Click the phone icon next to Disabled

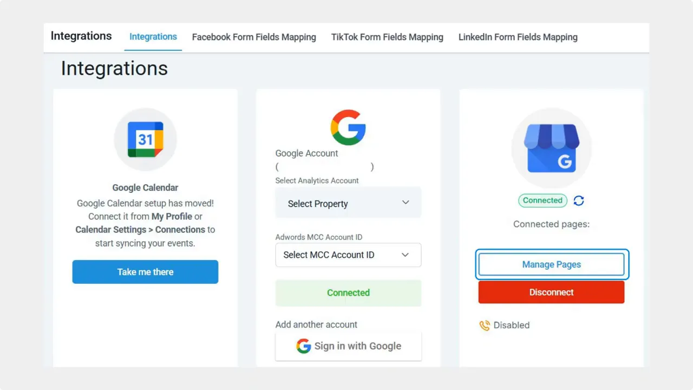click(486, 326)
